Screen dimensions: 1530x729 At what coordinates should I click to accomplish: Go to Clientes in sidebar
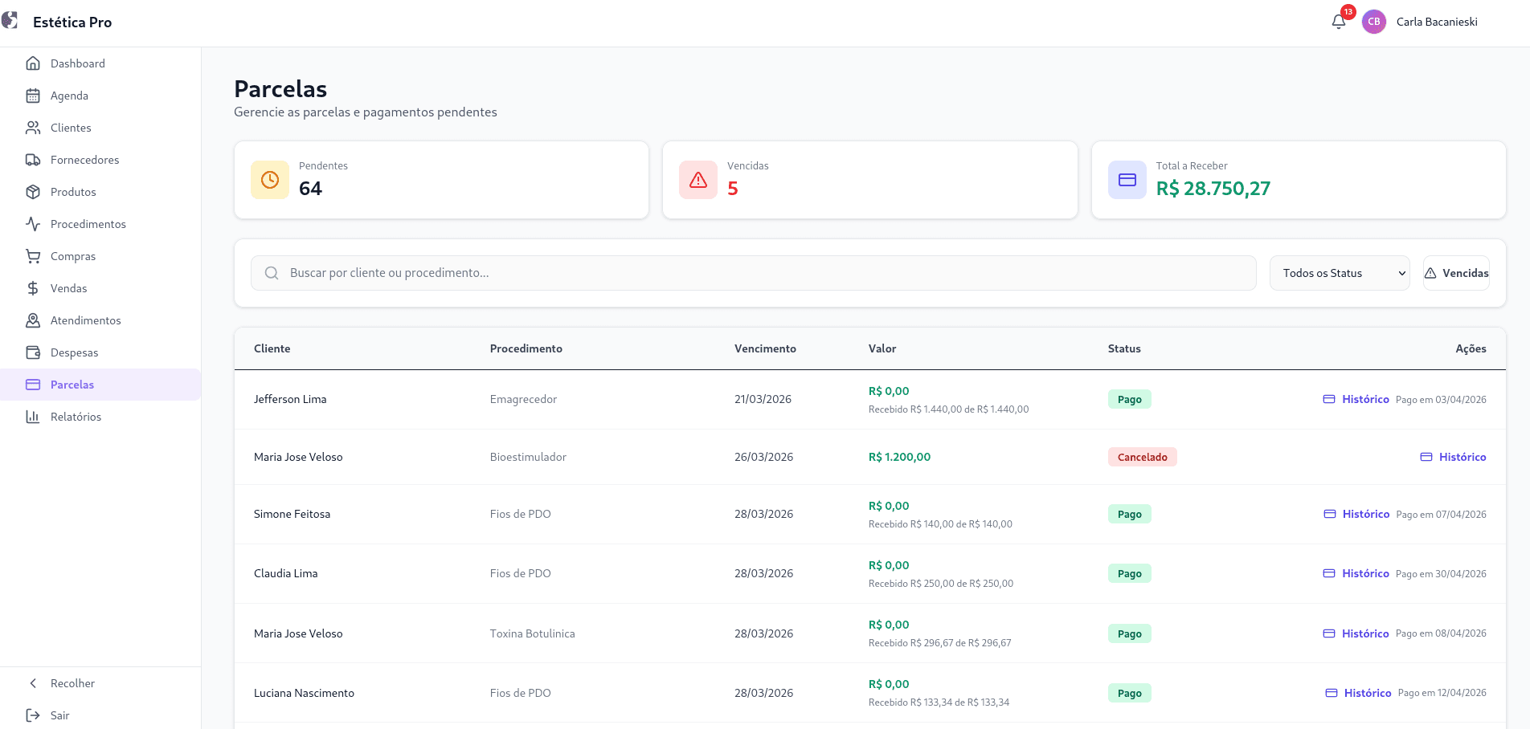[71, 128]
